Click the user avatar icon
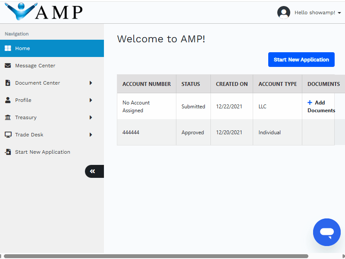Viewport: 345px width, 259px height. pos(284,13)
